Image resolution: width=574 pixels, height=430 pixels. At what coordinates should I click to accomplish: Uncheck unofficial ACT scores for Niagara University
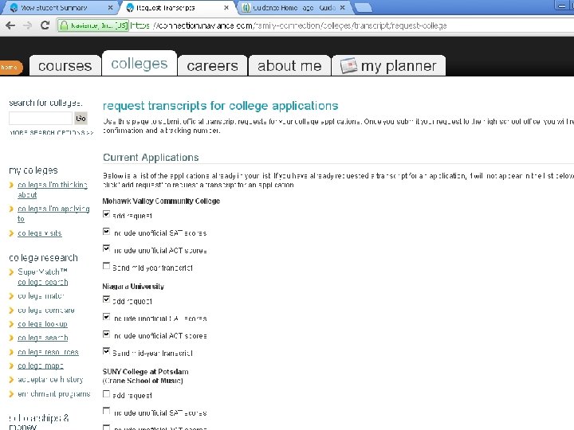(x=106, y=334)
